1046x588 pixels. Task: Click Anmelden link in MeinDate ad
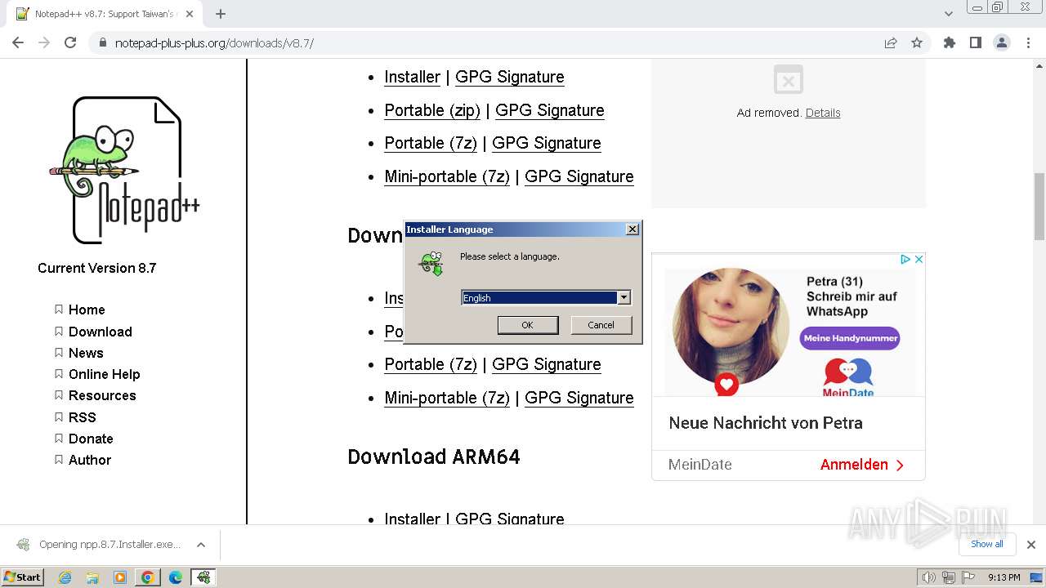[862, 465]
